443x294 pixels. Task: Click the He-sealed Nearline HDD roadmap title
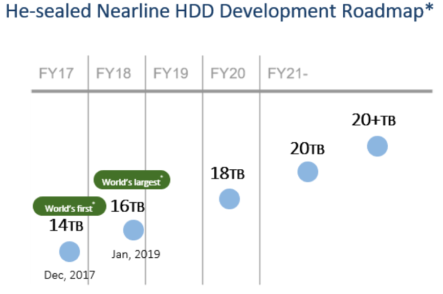click(219, 11)
